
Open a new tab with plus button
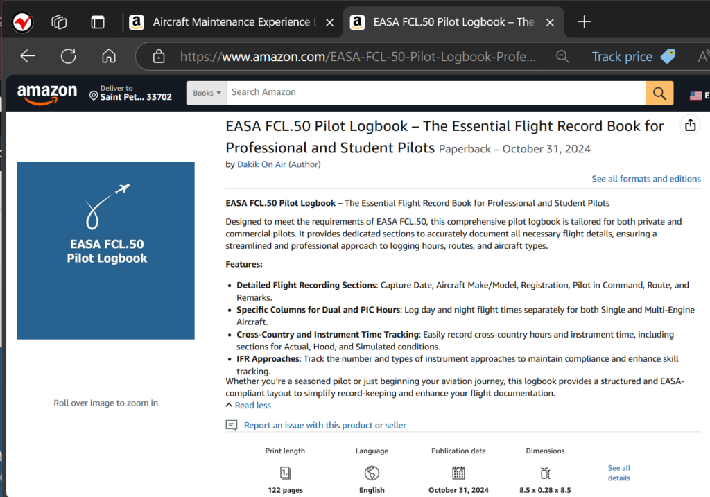(x=584, y=21)
